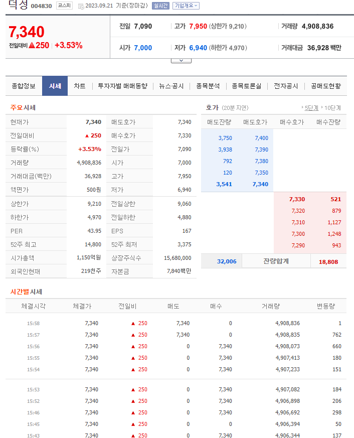Image resolution: width=354 pixels, height=438 pixels.
Task: Click the 실시간 badge button
Action: click(x=161, y=6)
